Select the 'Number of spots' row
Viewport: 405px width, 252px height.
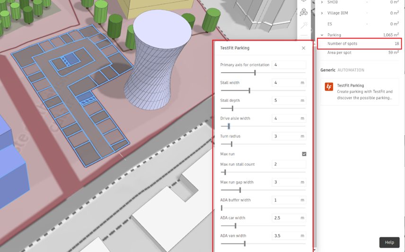point(359,43)
